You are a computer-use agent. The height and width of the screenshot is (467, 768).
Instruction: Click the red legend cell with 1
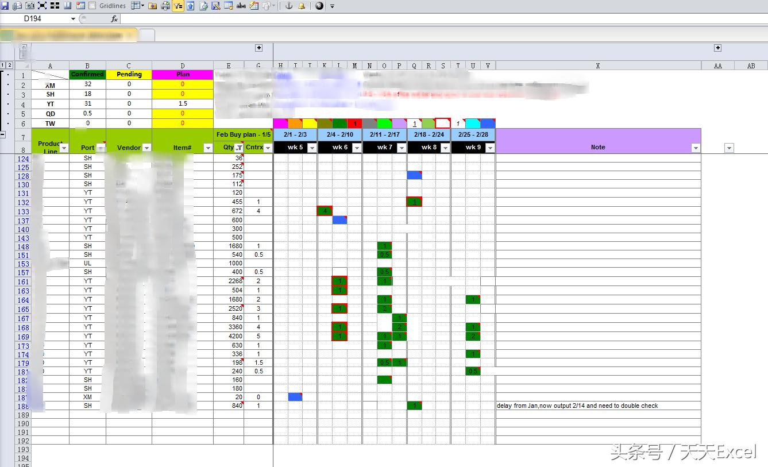355,123
